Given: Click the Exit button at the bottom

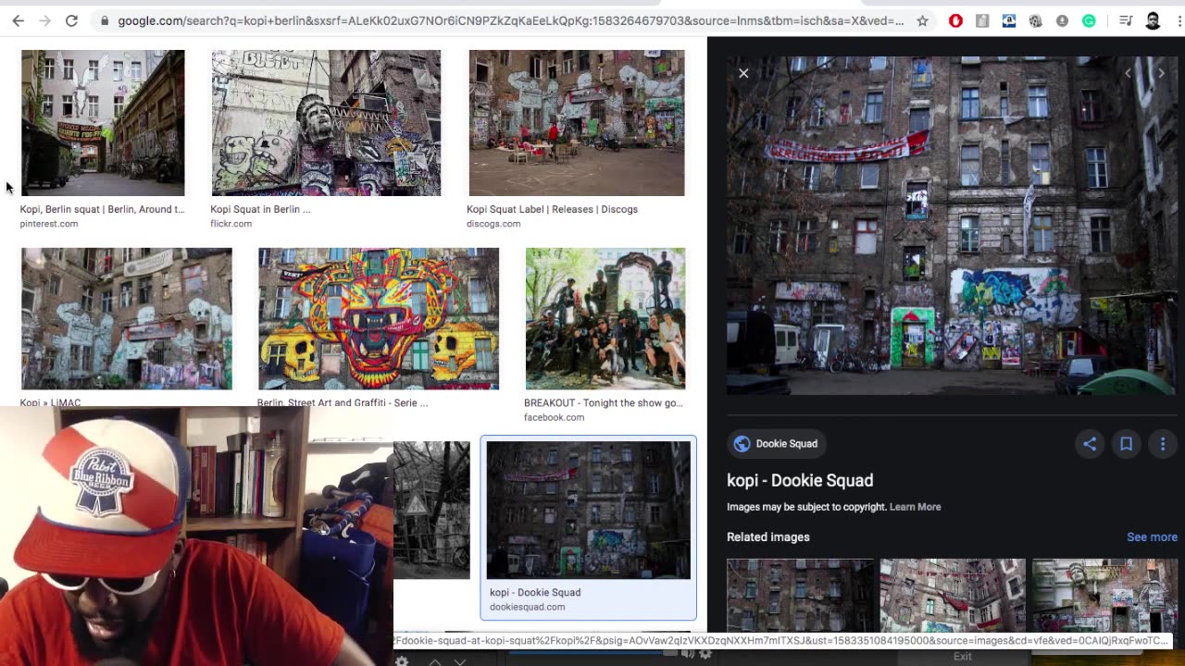Looking at the screenshot, I should [x=963, y=657].
